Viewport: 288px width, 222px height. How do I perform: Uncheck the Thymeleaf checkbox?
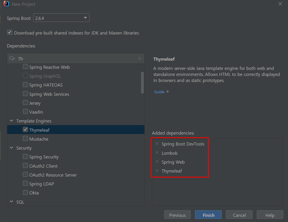[25, 129]
